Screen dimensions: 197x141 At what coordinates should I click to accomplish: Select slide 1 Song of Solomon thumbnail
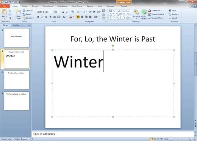(x=17, y=38)
